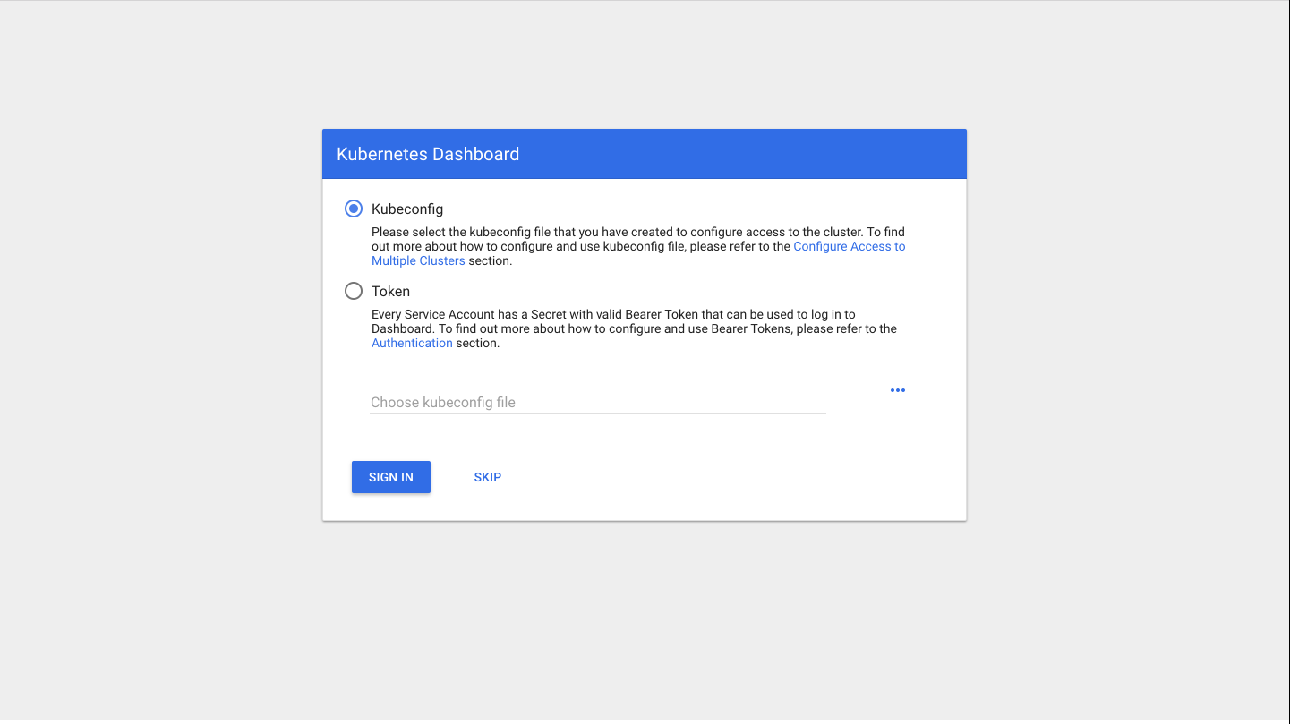1290x724 pixels.
Task: Click the Kubeconfig option label text
Action: tap(407, 209)
